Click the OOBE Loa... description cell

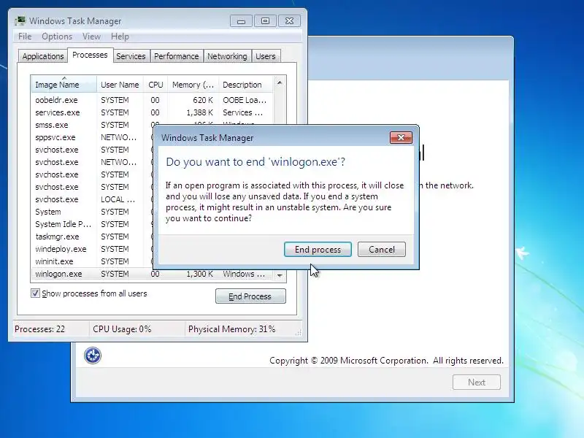coord(245,100)
